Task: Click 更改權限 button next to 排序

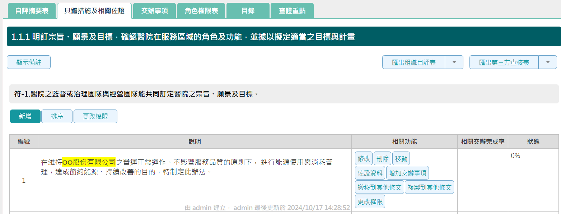Action: coord(95,116)
